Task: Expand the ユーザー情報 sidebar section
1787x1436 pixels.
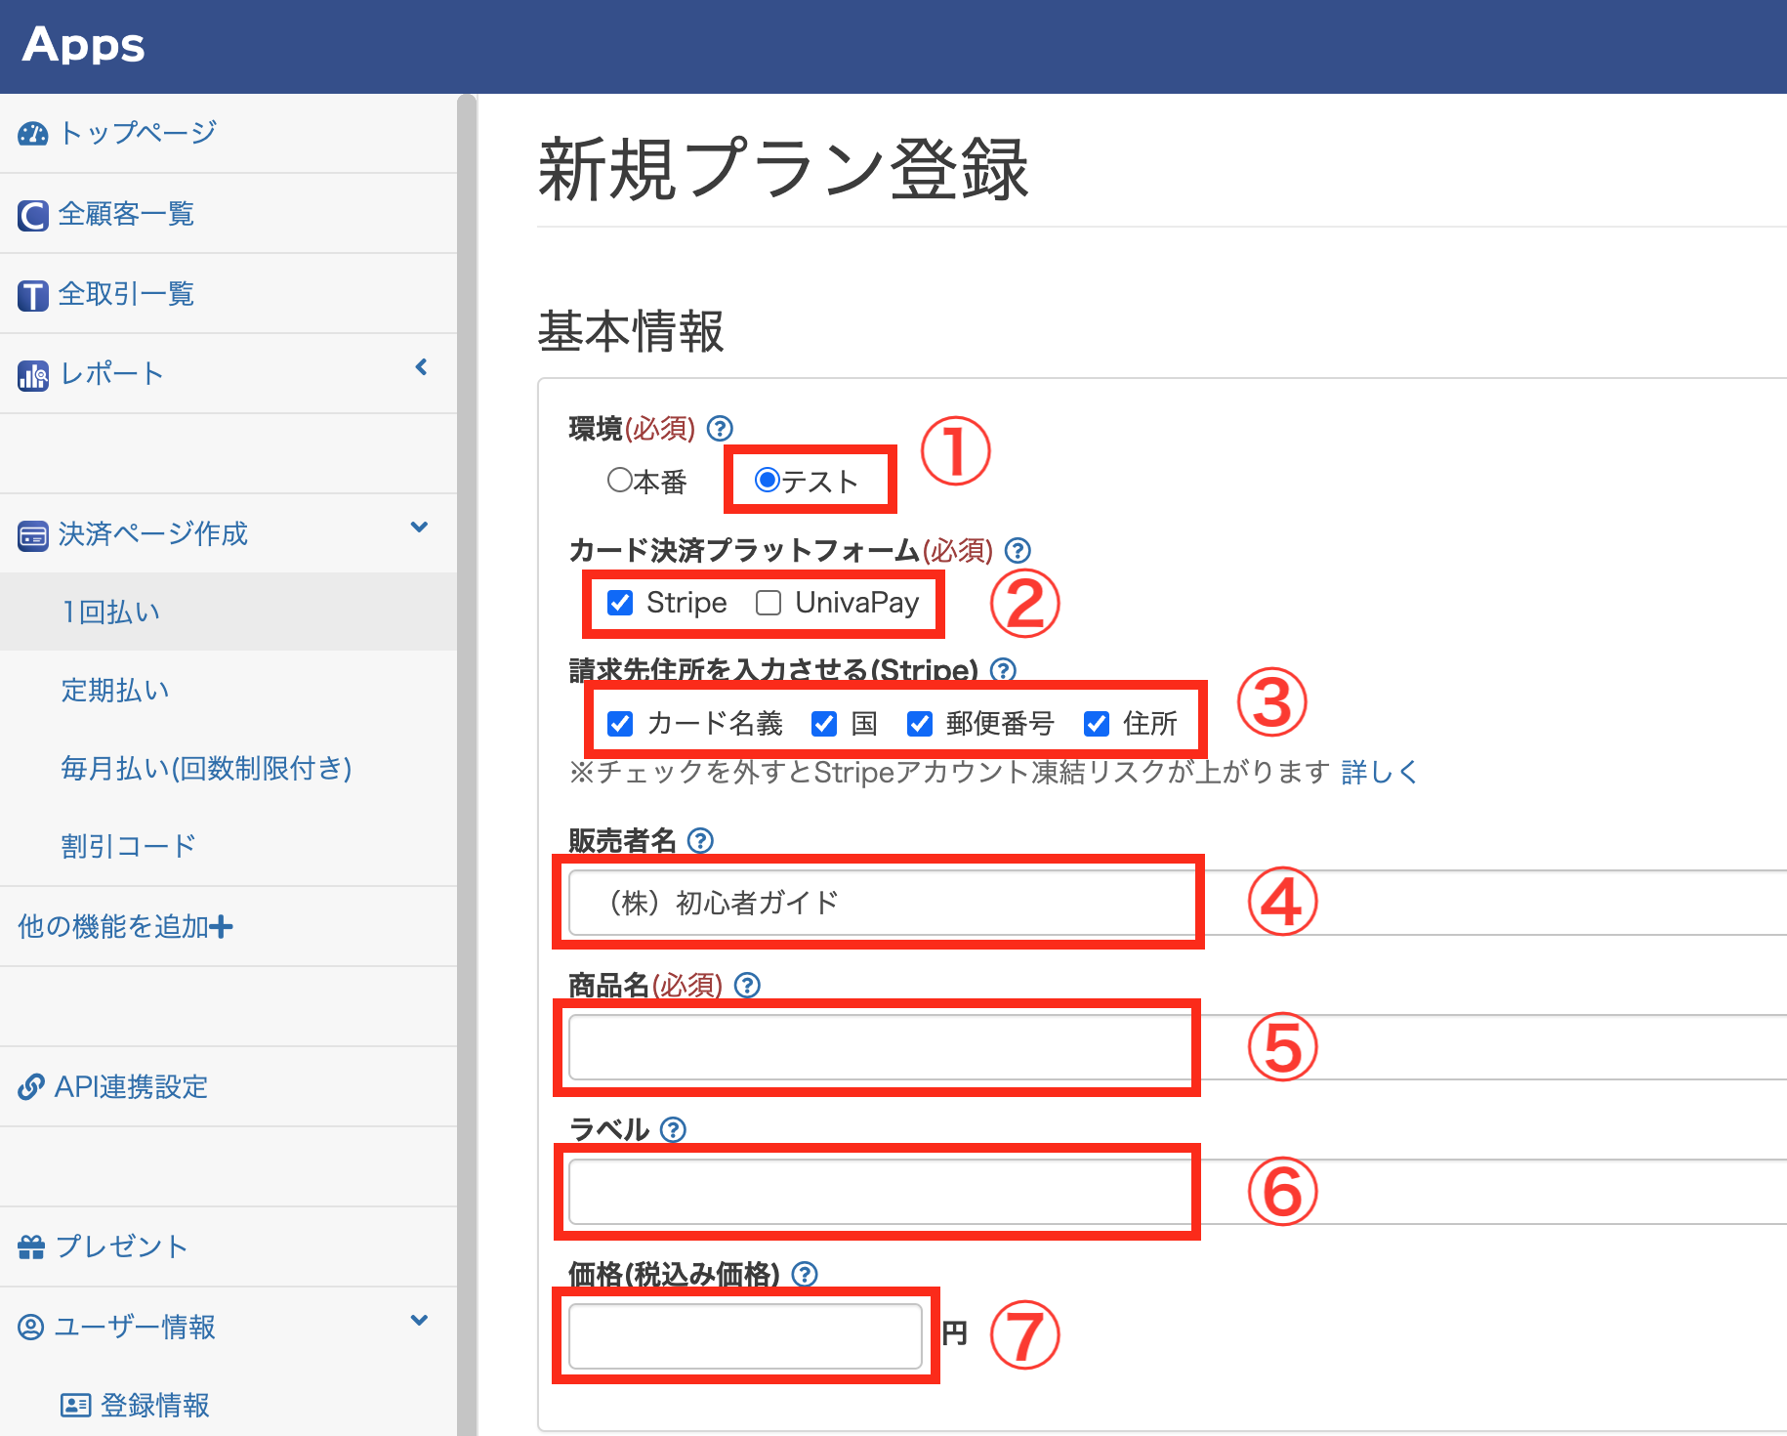Action: (420, 1321)
